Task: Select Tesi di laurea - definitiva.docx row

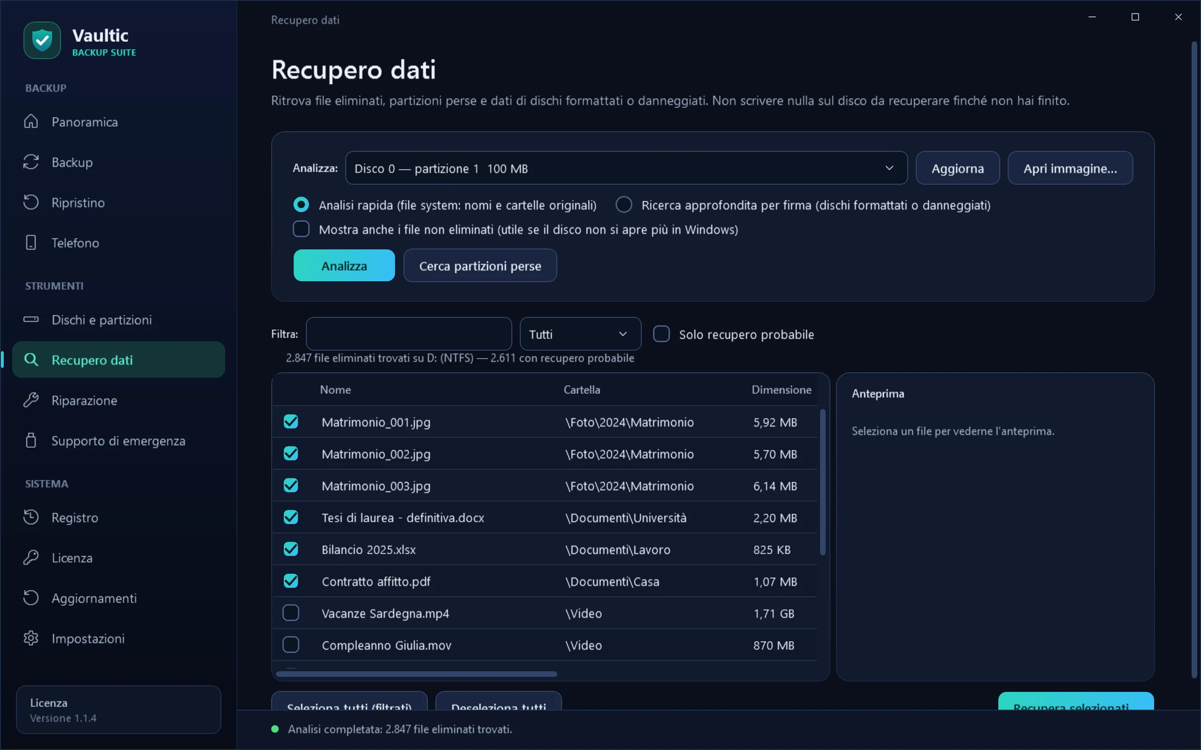Action: tap(544, 517)
